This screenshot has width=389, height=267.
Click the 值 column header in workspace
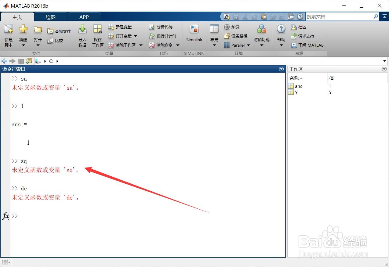[347, 78]
